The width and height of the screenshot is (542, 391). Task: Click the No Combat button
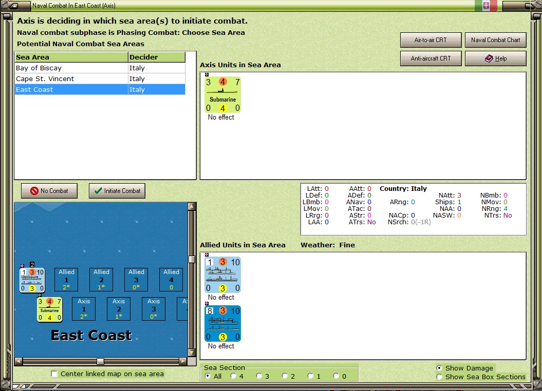click(49, 190)
